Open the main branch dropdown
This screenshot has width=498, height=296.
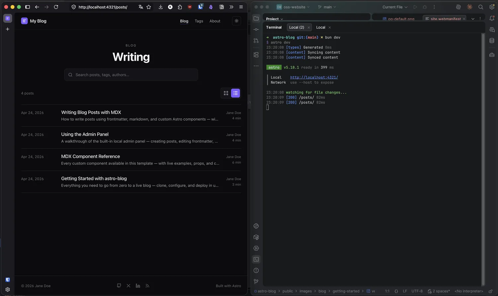point(327,7)
